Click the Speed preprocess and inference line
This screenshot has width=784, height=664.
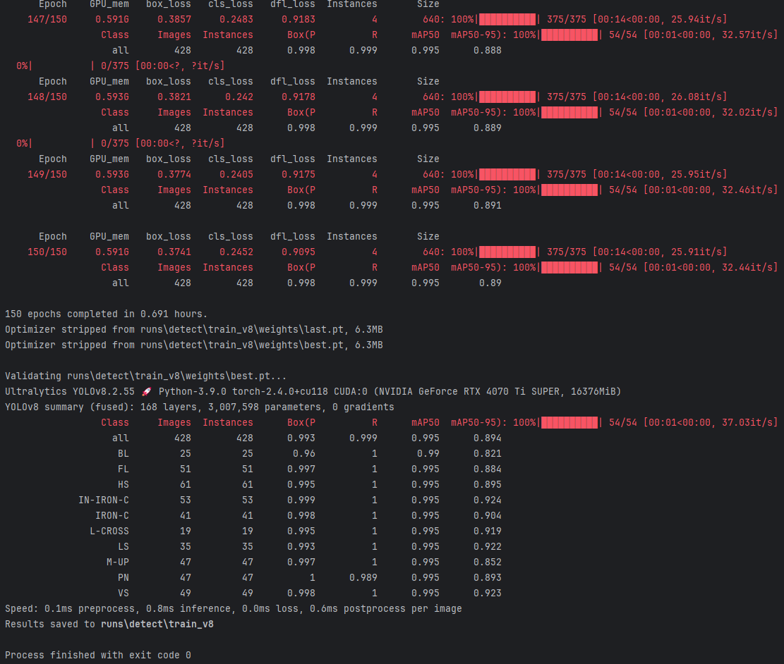233,608
